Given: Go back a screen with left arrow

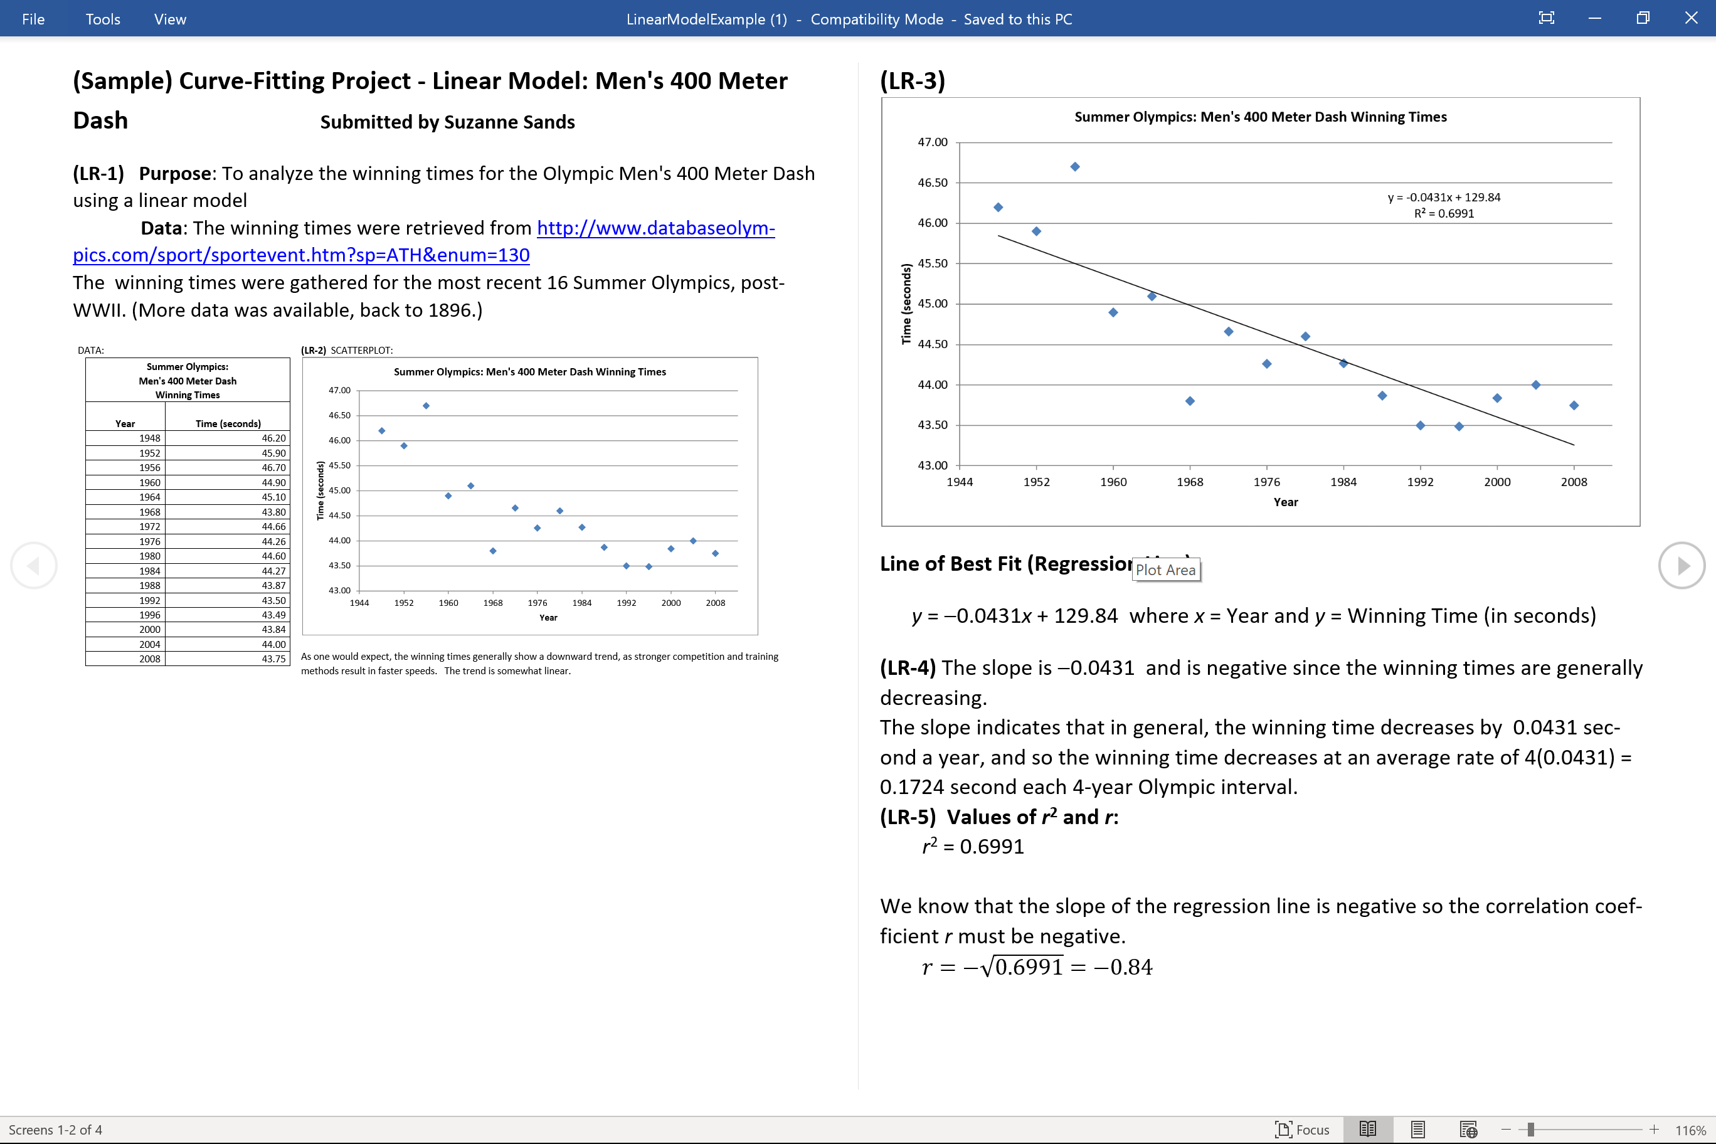Looking at the screenshot, I should click(x=34, y=564).
